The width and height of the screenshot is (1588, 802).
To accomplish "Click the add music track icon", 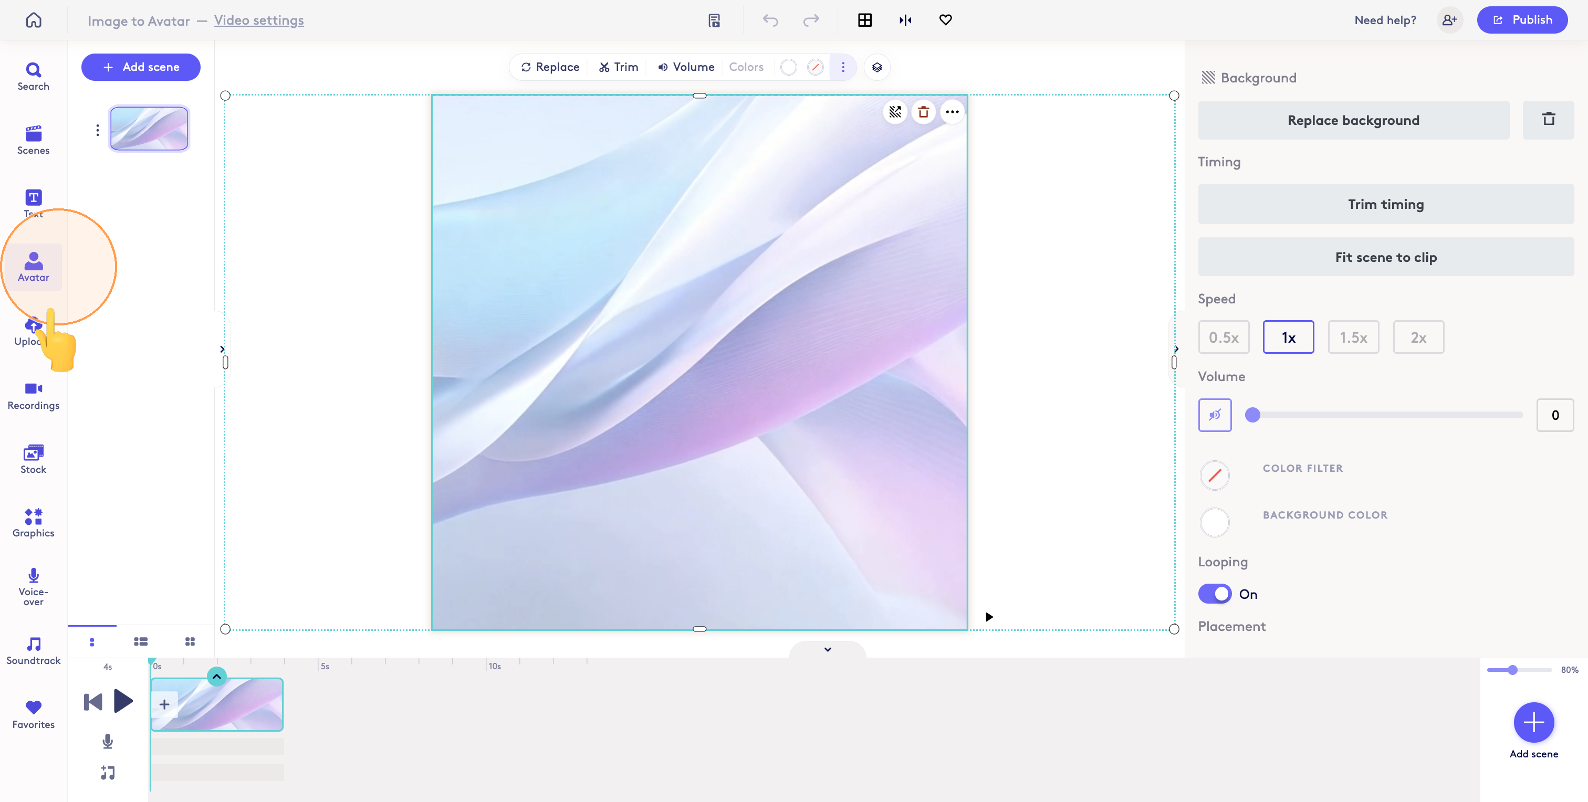I will coord(107,773).
